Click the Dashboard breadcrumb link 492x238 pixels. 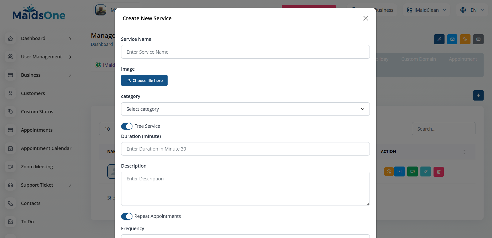click(x=102, y=44)
